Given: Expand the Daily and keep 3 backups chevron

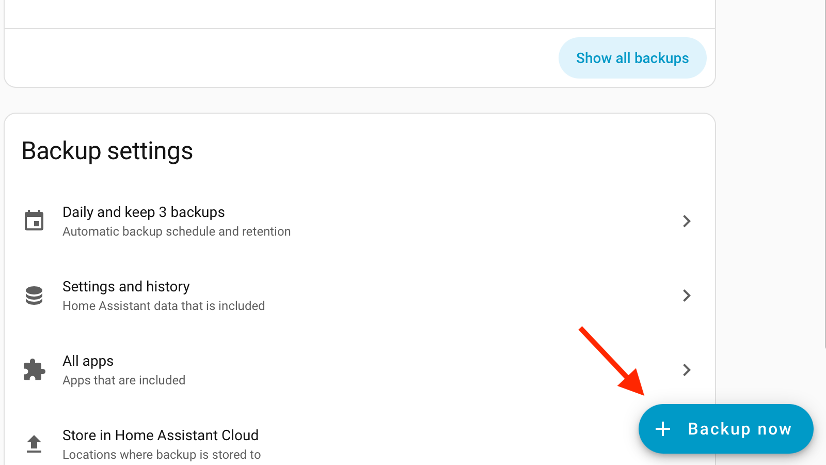Looking at the screenshot, I should tap(687, 221).
